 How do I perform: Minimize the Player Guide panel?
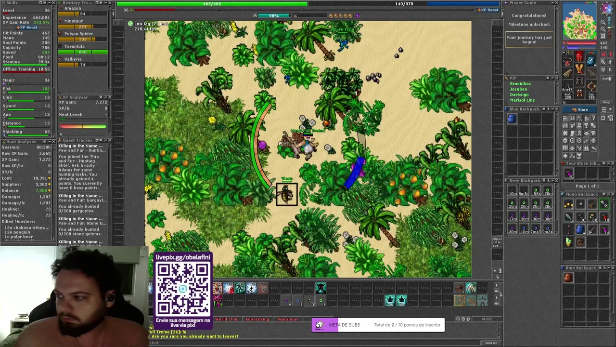(x=552, y=2)
